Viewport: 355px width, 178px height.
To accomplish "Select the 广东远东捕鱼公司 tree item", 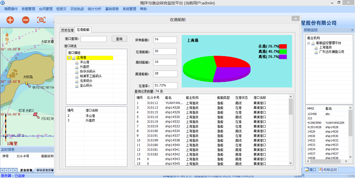I will [332, 52].
